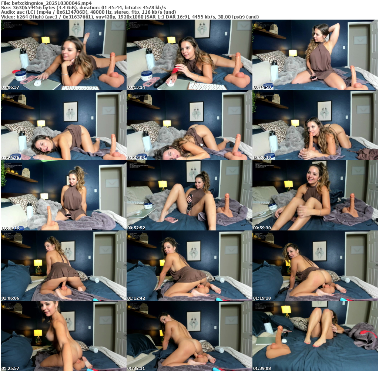This screenshot has width=379, height=371.
Task: Open the thumbnail stamped 01:19:18
Action: click(x=315, y=266)
